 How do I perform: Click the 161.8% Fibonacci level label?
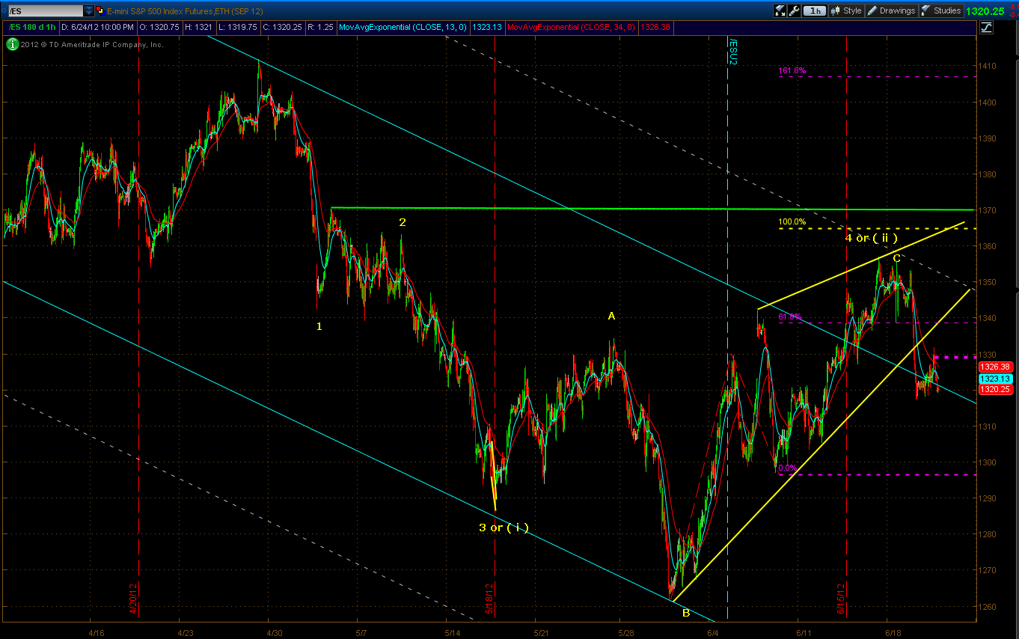click(x=792, y=71)
